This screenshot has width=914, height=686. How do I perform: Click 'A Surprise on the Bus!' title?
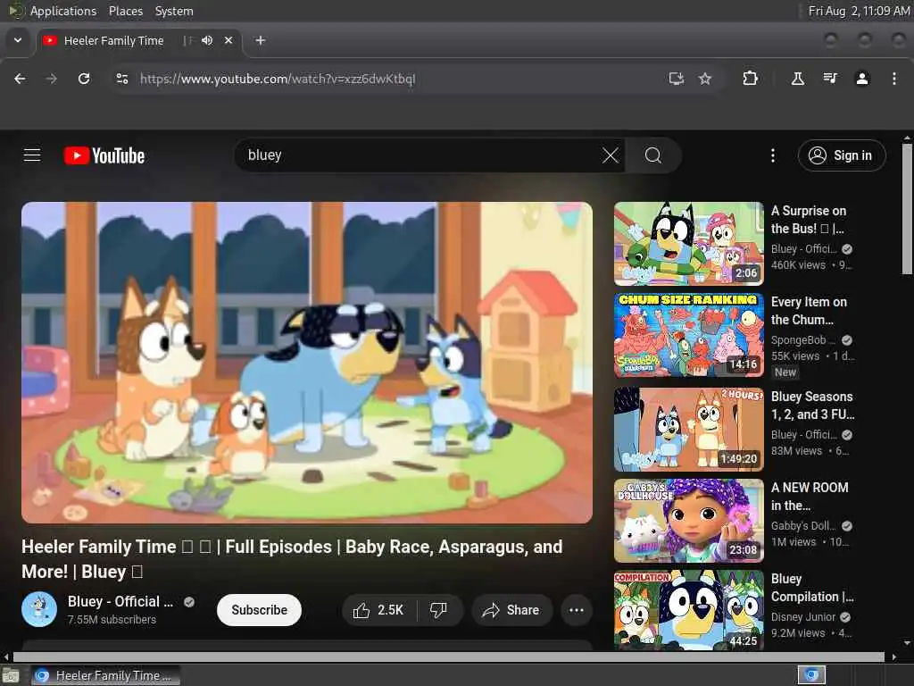809,220
